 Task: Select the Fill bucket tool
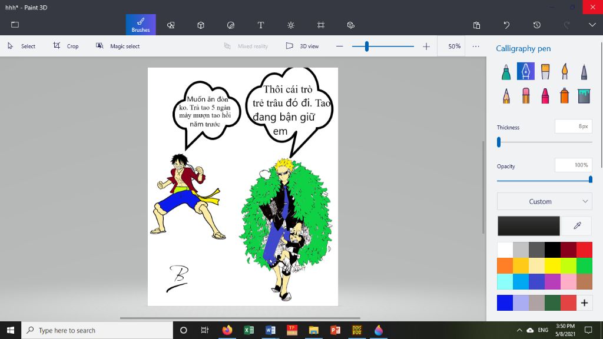[584, 96]
